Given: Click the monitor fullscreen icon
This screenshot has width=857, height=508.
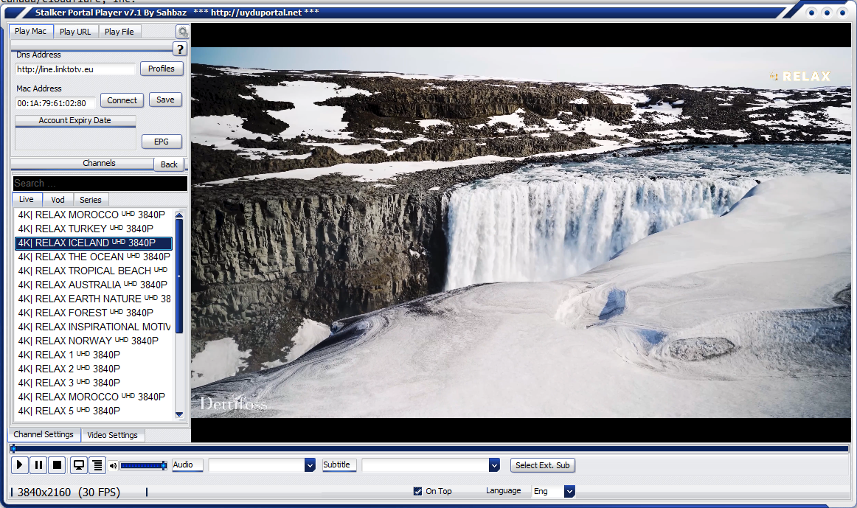Looking at the screenshot, I should point(78,465).
